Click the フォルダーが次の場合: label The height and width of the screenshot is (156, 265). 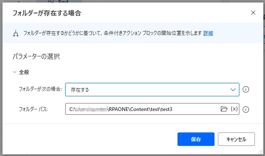coord(40,89)
